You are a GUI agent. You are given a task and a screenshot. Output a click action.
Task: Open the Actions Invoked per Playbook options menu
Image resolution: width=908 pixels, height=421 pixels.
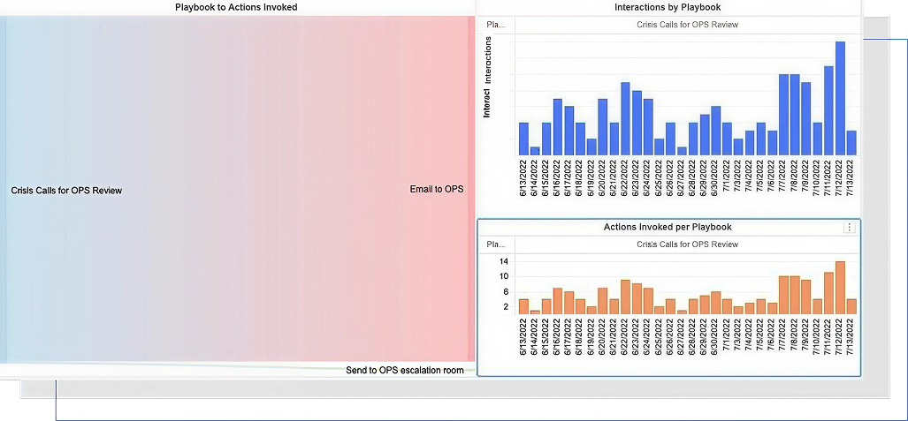pos(849,228)
